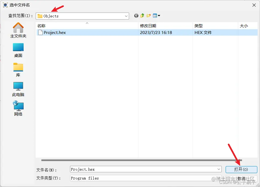This screenshot has height=187, width=260.
Task: Open the Home folder (主文件夹) shortcut
Action: [x=18, y=30]
